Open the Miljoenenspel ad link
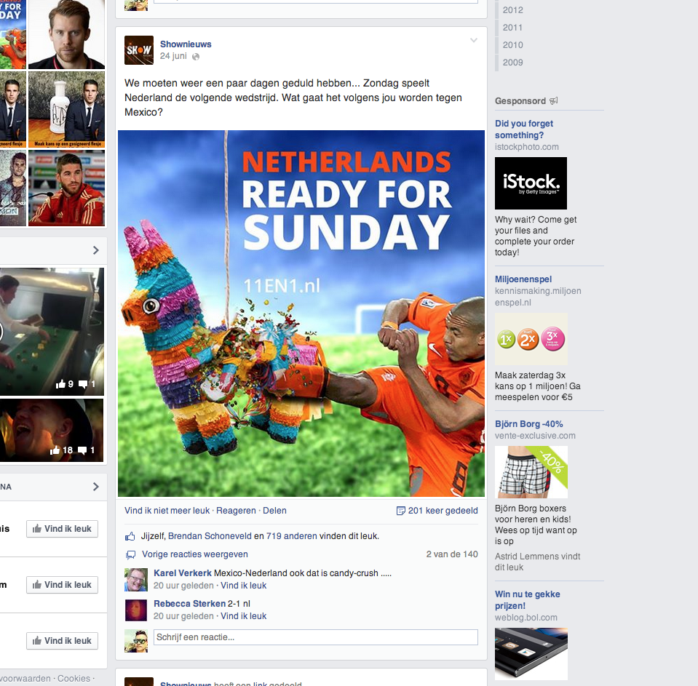698x686 pixels. point(523,279)
